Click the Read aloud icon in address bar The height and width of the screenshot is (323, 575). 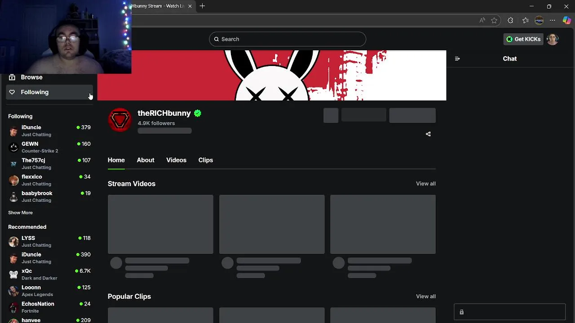click(482, 20)
